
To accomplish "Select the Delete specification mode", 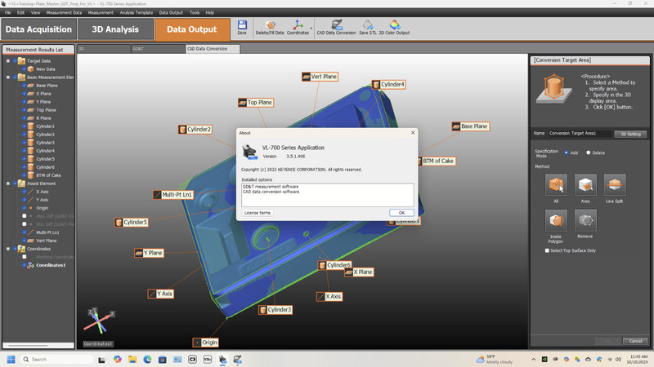I will coord(589,153).
